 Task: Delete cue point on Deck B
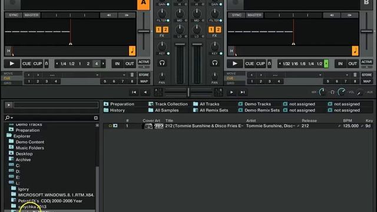point(355,75)
